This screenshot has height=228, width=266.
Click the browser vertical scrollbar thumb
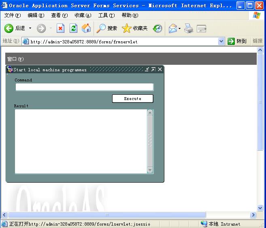coord(260,102)
